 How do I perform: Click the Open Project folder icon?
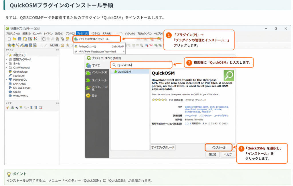[x=14, y=39]
